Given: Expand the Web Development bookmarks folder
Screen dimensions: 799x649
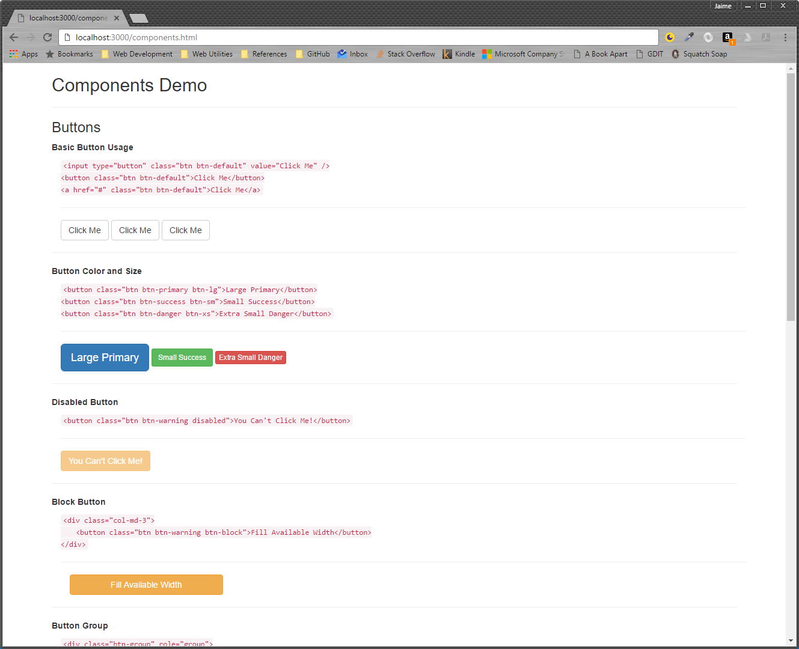Looking at the screenshot, I should point(137,54).
